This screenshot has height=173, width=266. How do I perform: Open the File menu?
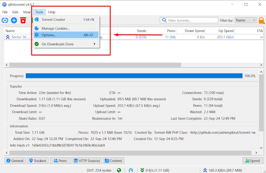coord(5,12)
